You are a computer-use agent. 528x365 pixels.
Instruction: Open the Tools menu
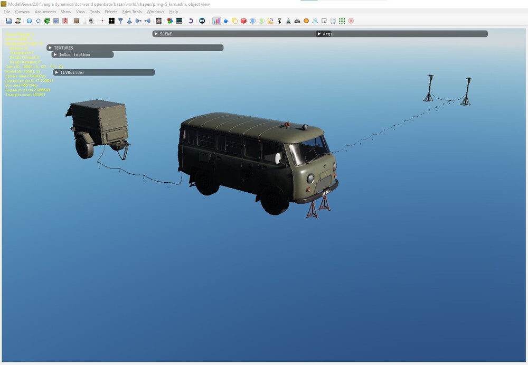(95, 12)
